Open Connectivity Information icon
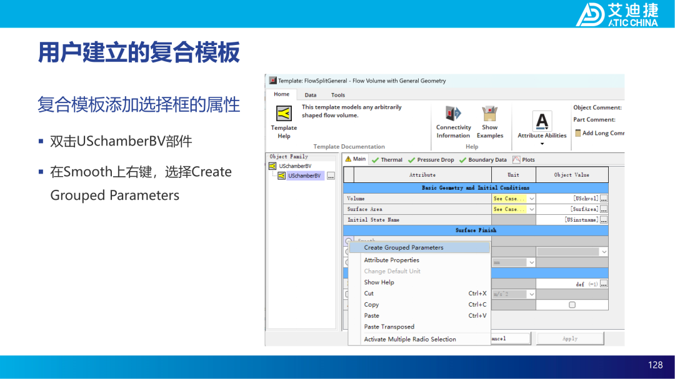Image resolution: width=675 pixels, height=379 pixels. 453,113
